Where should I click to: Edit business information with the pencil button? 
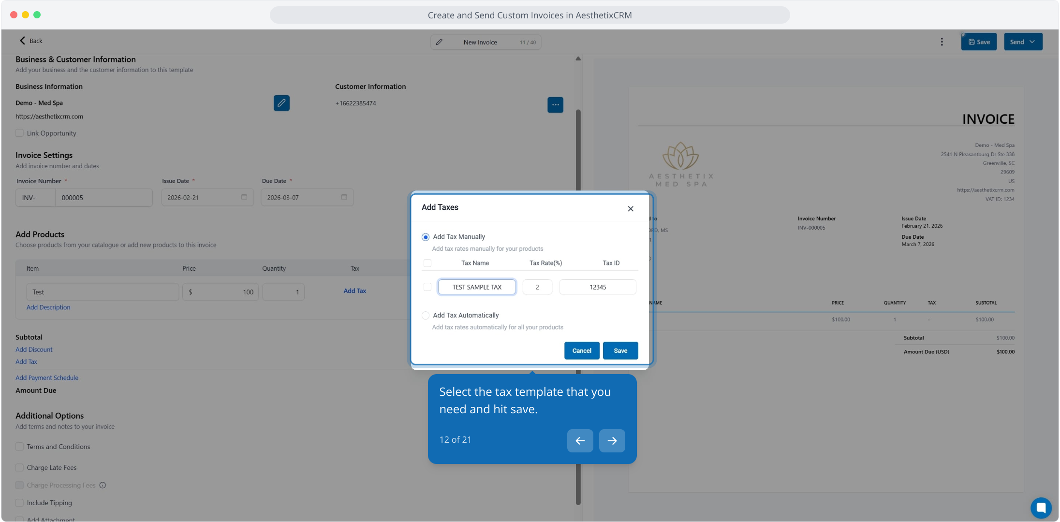(281, 103)
